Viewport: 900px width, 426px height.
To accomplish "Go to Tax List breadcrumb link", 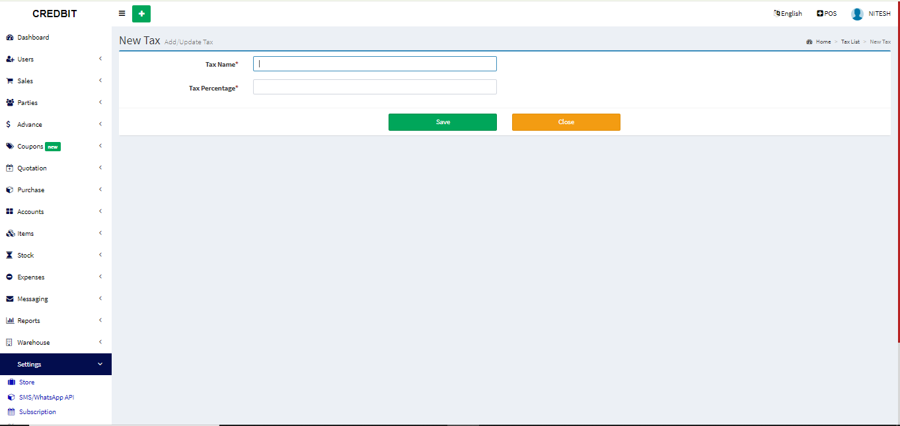I will click(850, 42).
